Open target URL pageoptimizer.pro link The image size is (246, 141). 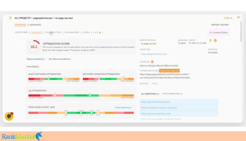coord(154,54)
